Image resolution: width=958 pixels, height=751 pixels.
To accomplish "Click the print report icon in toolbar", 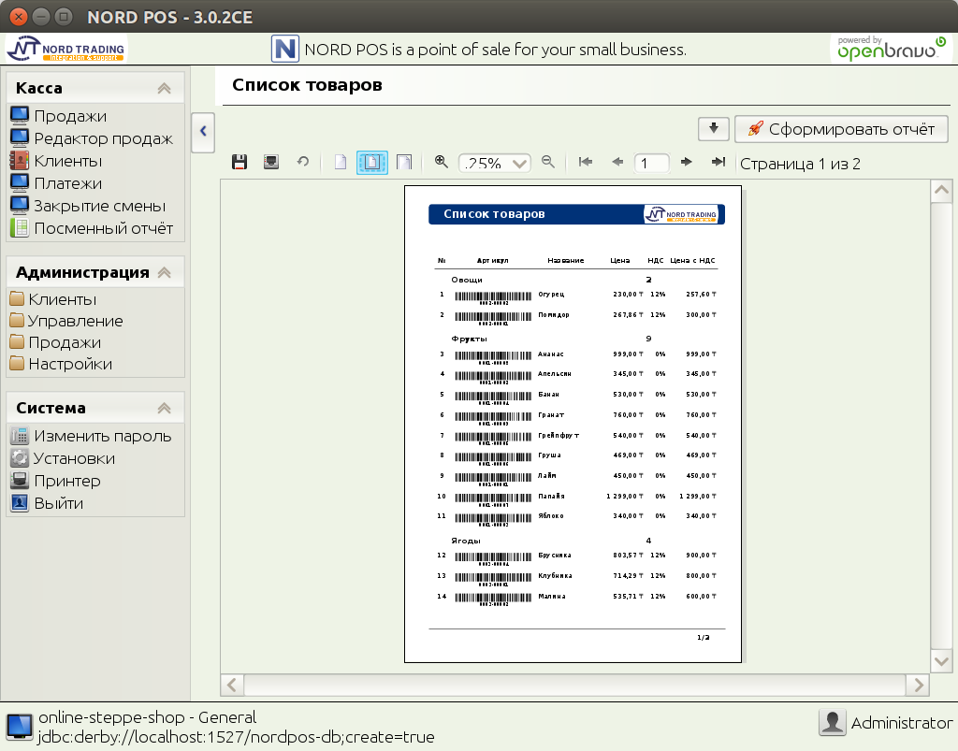I will [271, 163].
